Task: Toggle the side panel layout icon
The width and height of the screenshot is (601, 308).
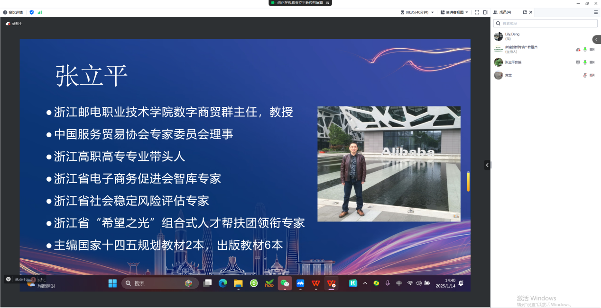Action: [485, 12]
